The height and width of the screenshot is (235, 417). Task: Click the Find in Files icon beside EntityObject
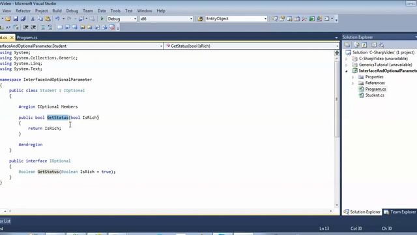pos(200,19)
